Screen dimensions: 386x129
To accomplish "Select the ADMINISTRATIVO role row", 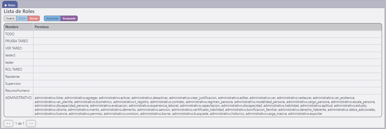I will (x=18, y=98).
